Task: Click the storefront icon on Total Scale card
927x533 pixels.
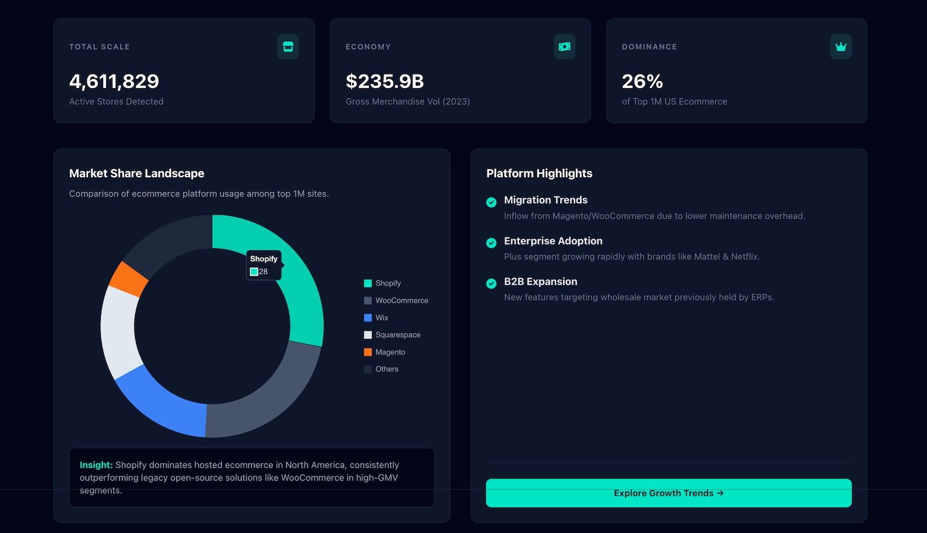Action: coord(288,47)
